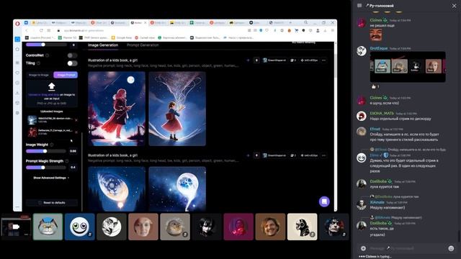Click the purple chat button over the gallery

[324, 201]
